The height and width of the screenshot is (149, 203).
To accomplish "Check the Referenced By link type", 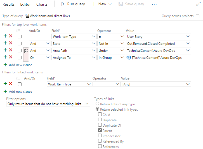I will [x=100, y=141].
